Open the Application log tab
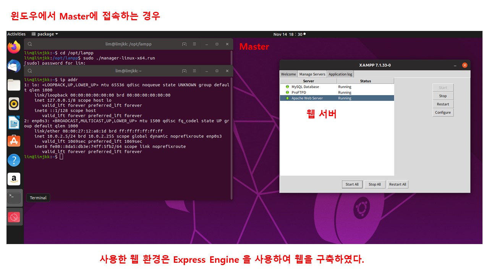The width and height of the screenshot is (489, 275). 340,74
